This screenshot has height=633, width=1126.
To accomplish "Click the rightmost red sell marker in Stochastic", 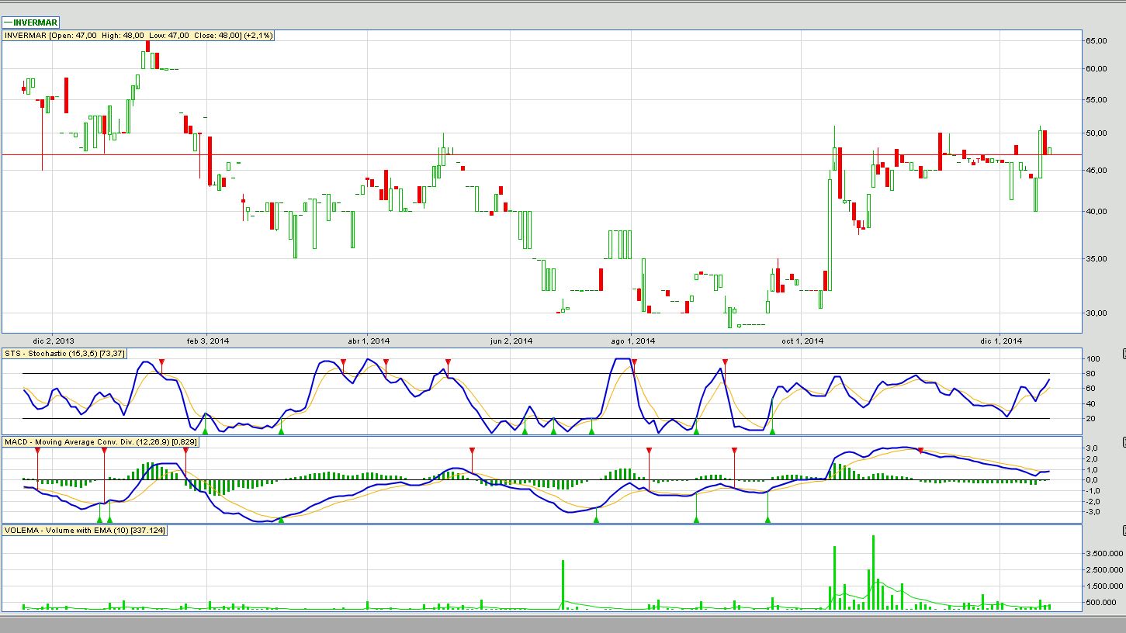I will click(x=725, y=362).
